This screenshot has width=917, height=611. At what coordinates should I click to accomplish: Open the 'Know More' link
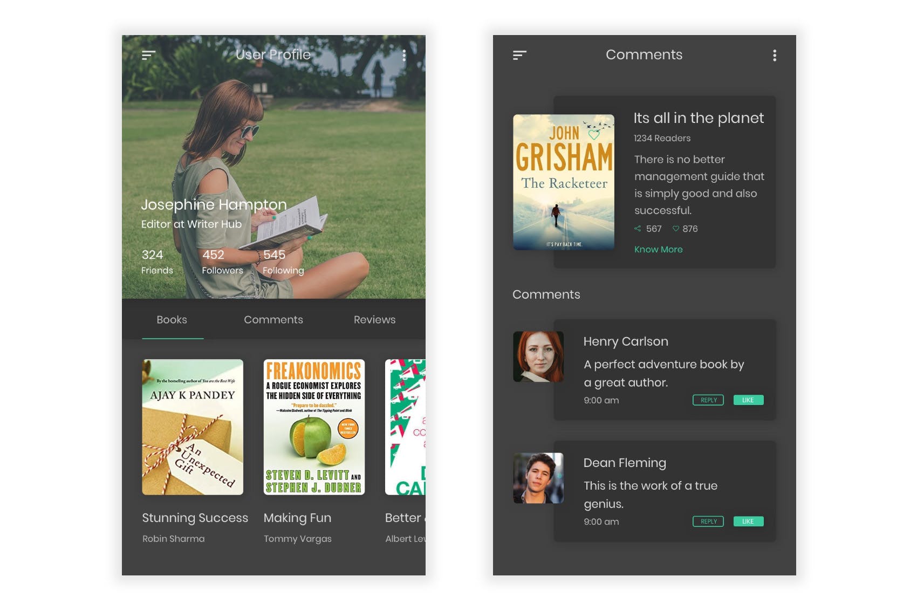659,249
